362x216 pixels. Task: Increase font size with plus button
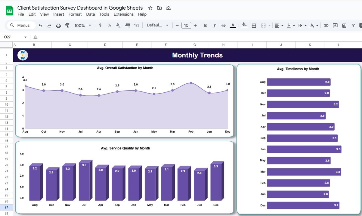point(195,25)
